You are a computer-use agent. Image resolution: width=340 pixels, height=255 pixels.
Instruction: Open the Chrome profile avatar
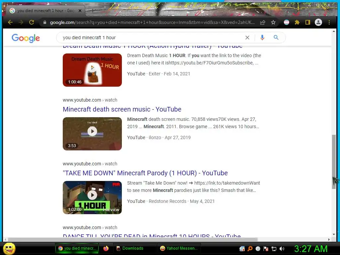[318, 22]
